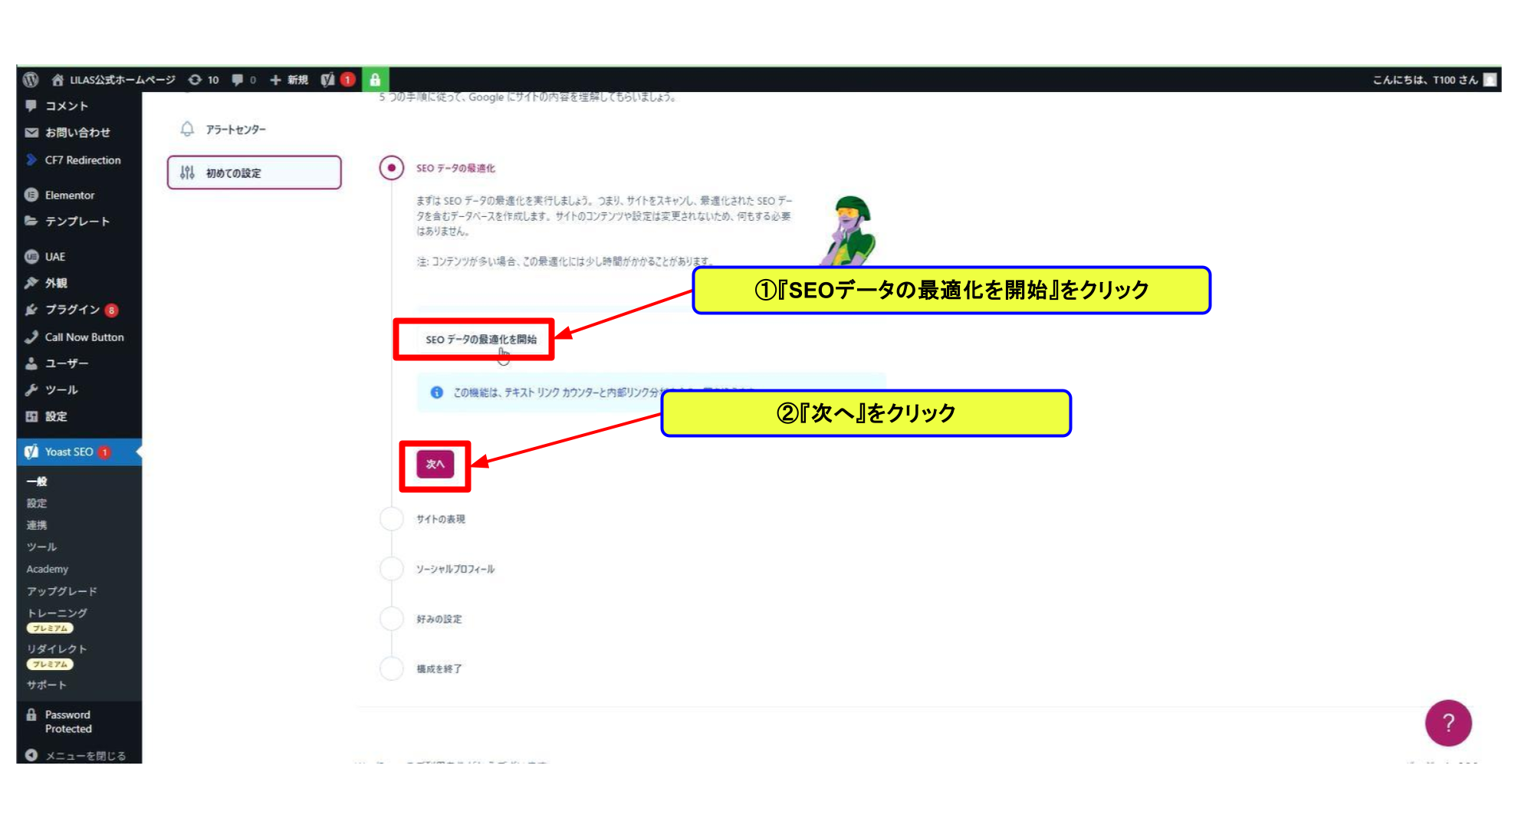Click the UAE sidebar icon

[x=31, y=256]
